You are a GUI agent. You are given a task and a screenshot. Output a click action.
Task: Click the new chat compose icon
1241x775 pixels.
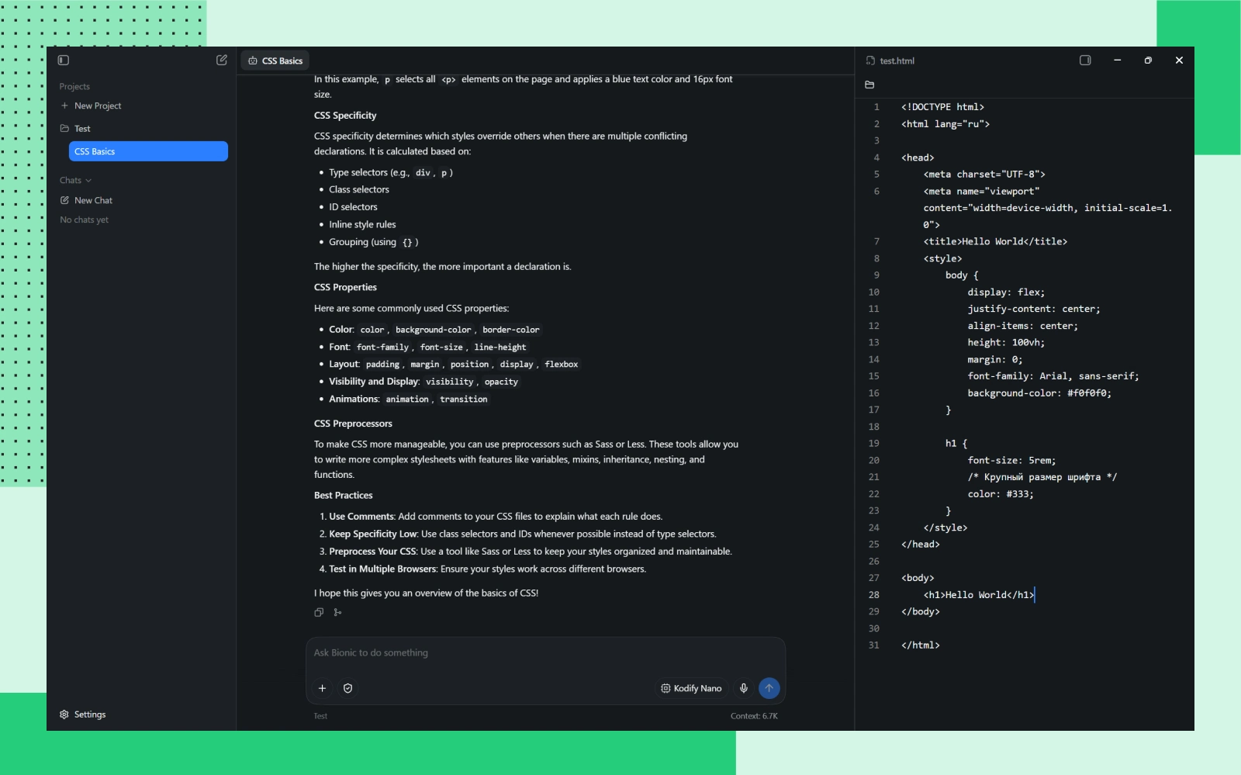coord(222,60)
